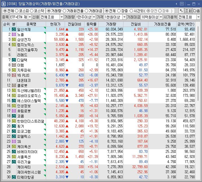
Task: Select the 전체 market radio button
Action: coord(5,11)
